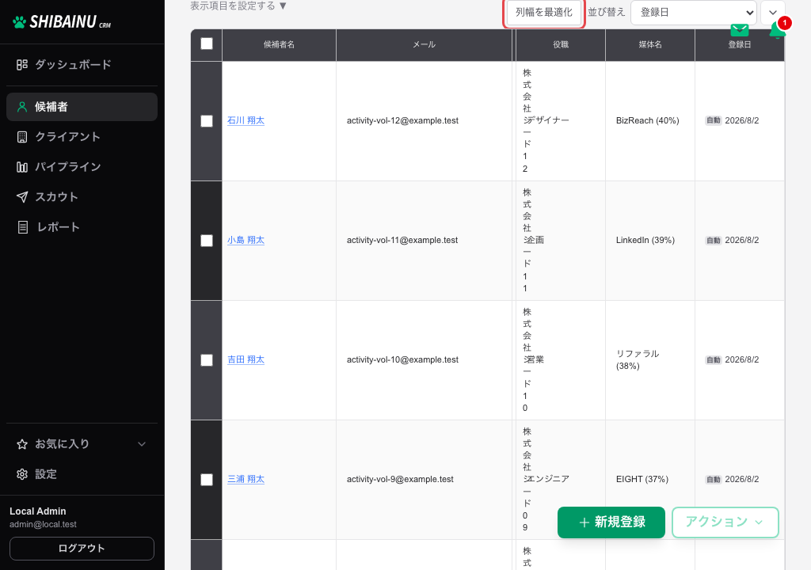
Task: Click the メール column header
Action: [x=425, y=44]
